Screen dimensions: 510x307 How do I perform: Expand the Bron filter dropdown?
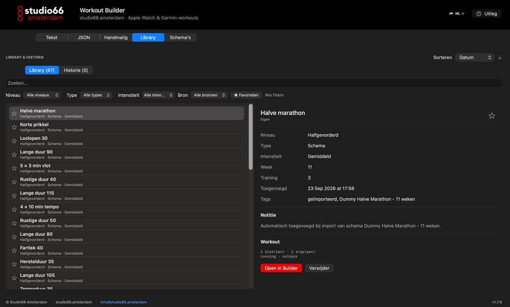pos(209,95)
